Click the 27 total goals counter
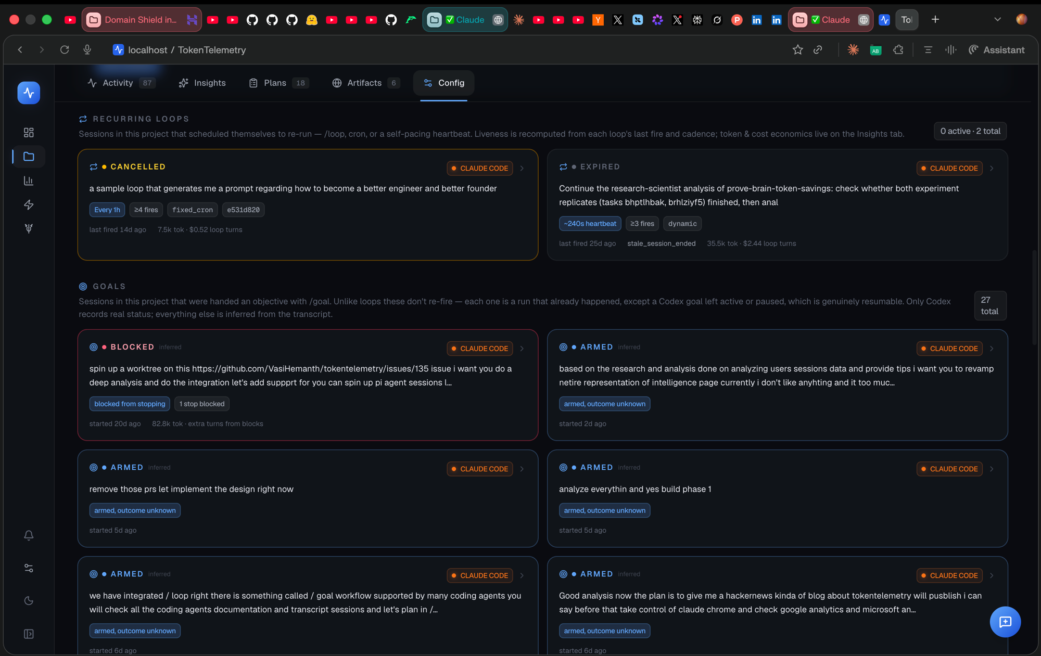The width and height of the screenshot is (1041, 656). [x=989, y=306]
